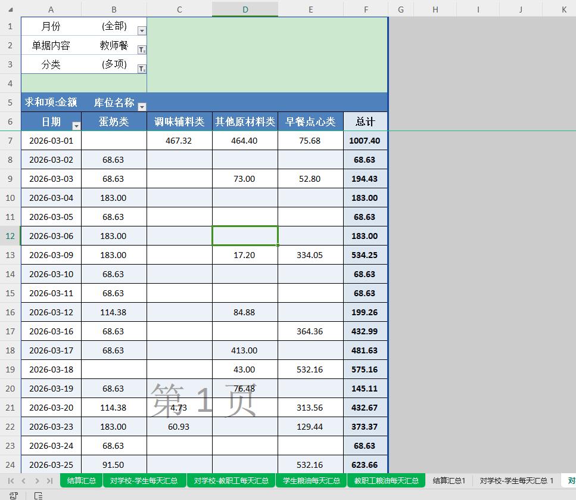Click the cell with value 91.50
The width and height of the screenshot is (576, 500).
(x=114, y=465)
